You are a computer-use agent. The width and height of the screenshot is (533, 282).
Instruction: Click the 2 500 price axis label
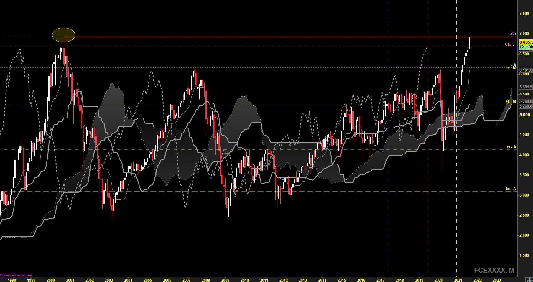point(524,215)
